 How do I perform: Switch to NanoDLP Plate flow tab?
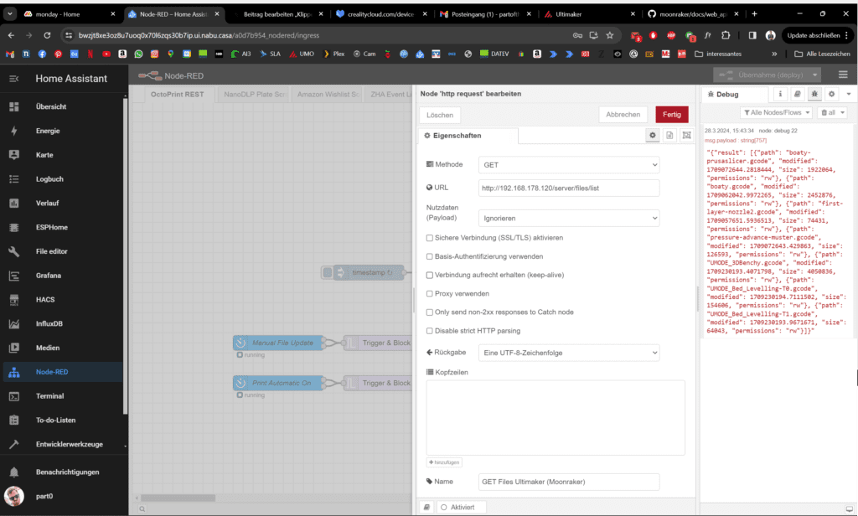click(x=255, y=94)
